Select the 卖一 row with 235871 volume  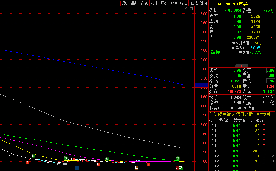[x=242, y=37]
